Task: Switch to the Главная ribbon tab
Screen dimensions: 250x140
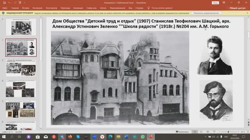Action: (15, 8)
